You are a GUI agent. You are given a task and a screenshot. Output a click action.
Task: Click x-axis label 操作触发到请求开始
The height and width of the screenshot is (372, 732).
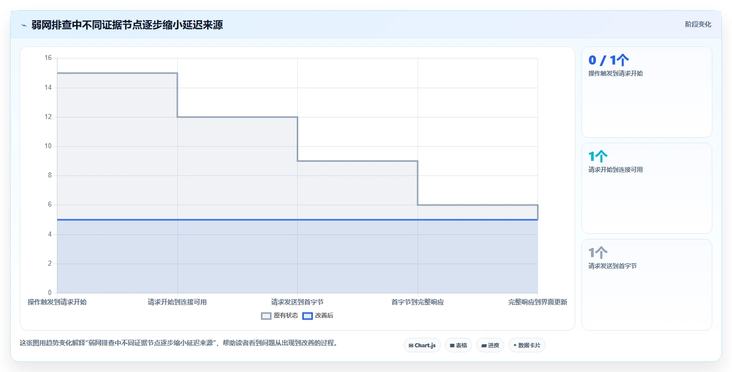click(57, 302)
